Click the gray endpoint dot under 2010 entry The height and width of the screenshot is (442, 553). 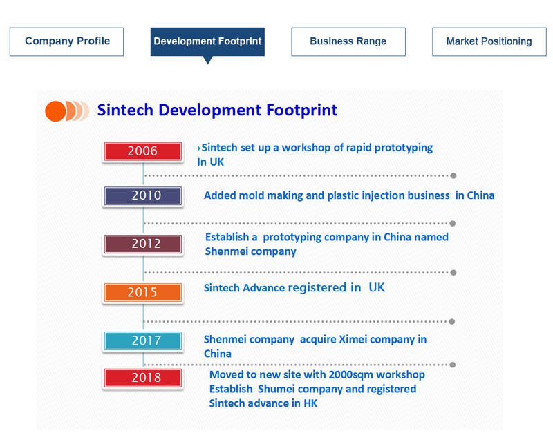pos(453,224)
